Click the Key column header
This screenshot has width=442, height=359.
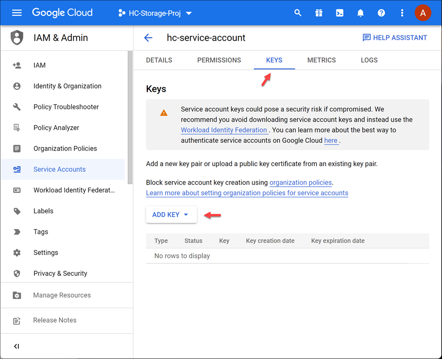point(224,241)
